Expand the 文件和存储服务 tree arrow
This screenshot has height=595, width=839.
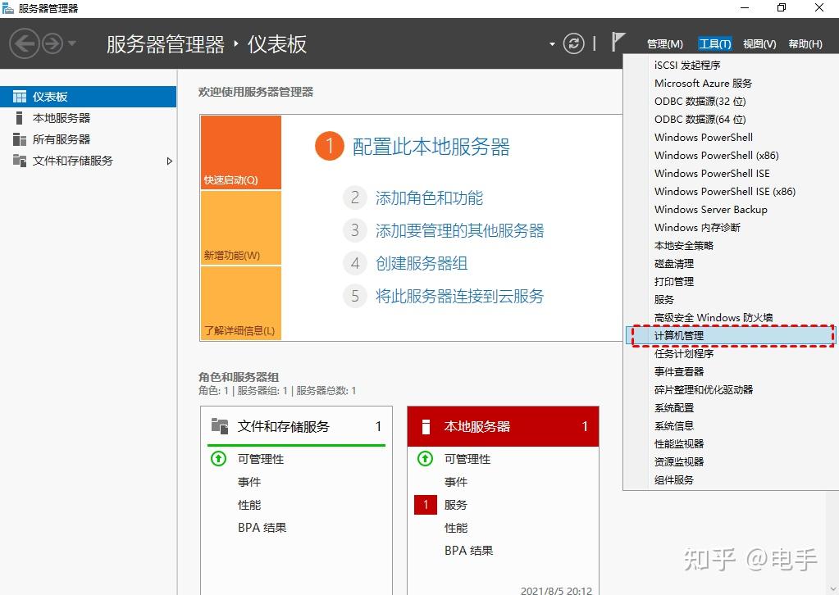coord(171,161)
